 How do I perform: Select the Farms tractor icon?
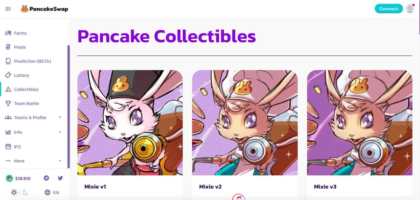click(x=8, y=33)
